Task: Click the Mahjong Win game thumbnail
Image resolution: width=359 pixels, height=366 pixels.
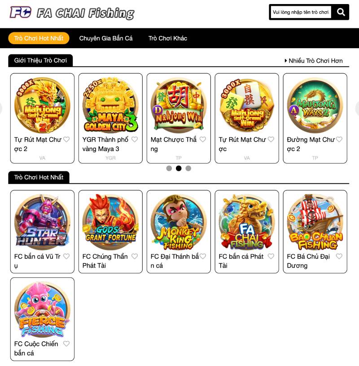Action: pyautogui.click(x=179, y=105)
